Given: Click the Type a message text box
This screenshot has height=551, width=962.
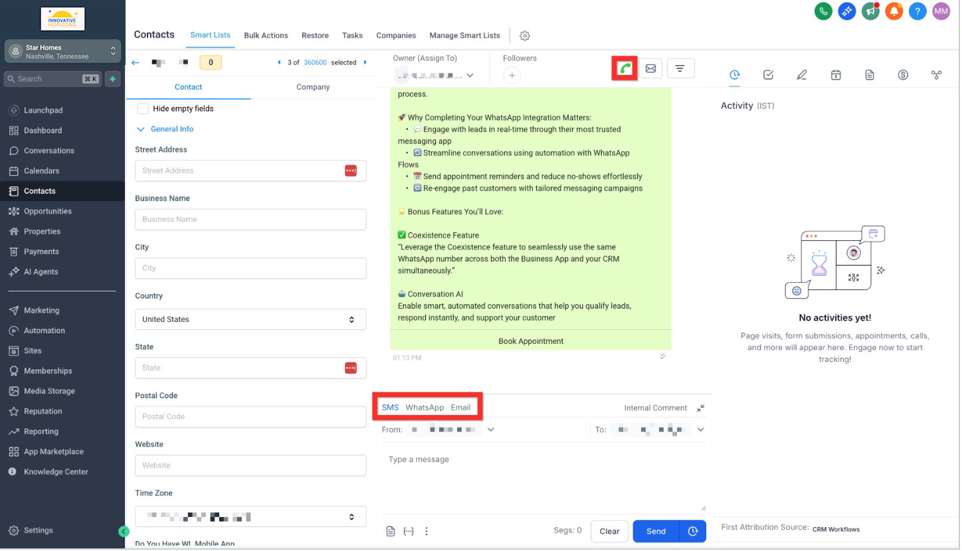Looking at the screenshot, I should coord(543,479).
